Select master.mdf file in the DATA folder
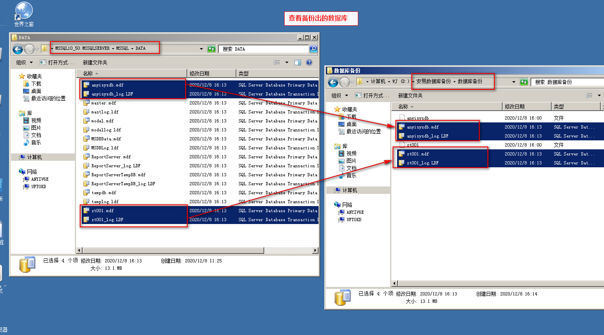The image size is (604, 335). (103, 103)
